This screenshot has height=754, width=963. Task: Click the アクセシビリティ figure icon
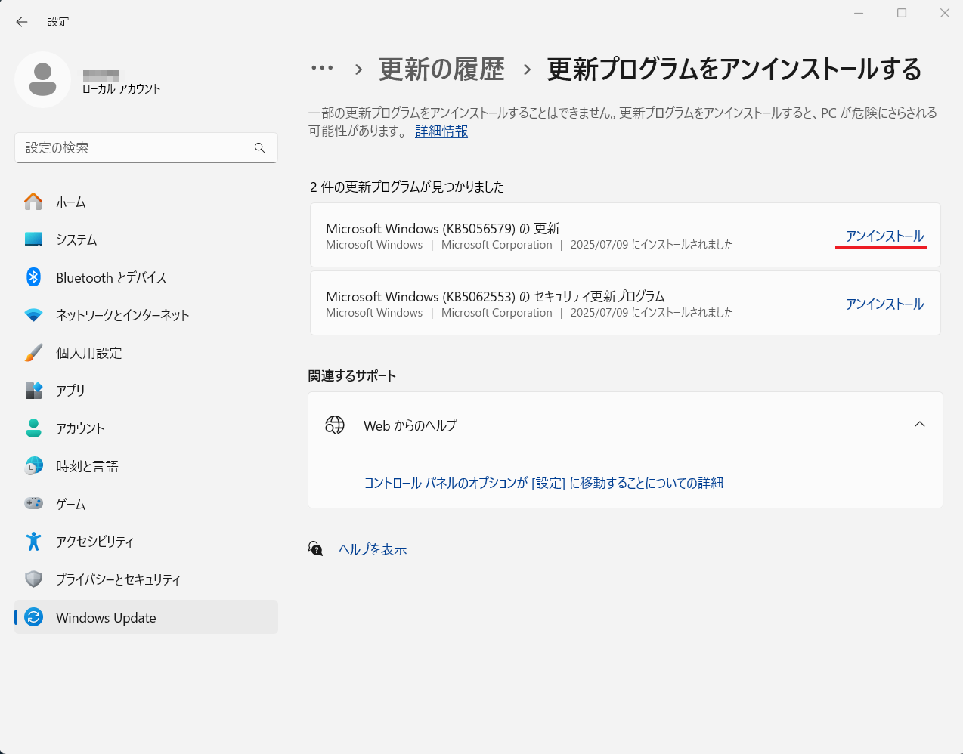[x=33, y=542]
